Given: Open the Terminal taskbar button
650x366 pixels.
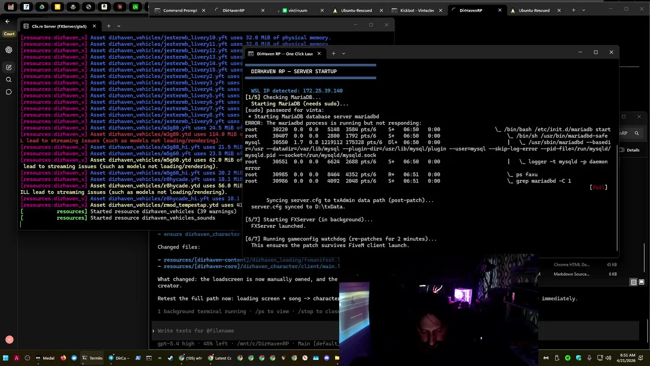Looking at the screenshot, I should click(x=92, y=358).
